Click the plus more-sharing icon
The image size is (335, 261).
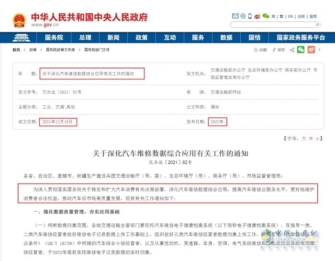319,50
